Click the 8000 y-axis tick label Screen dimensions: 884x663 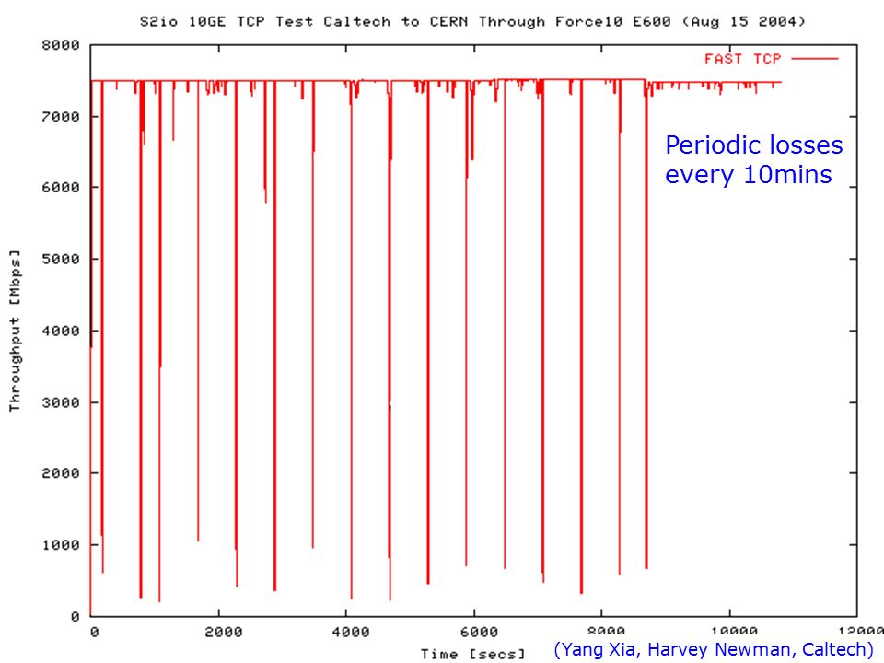click(x=61, y=45)
